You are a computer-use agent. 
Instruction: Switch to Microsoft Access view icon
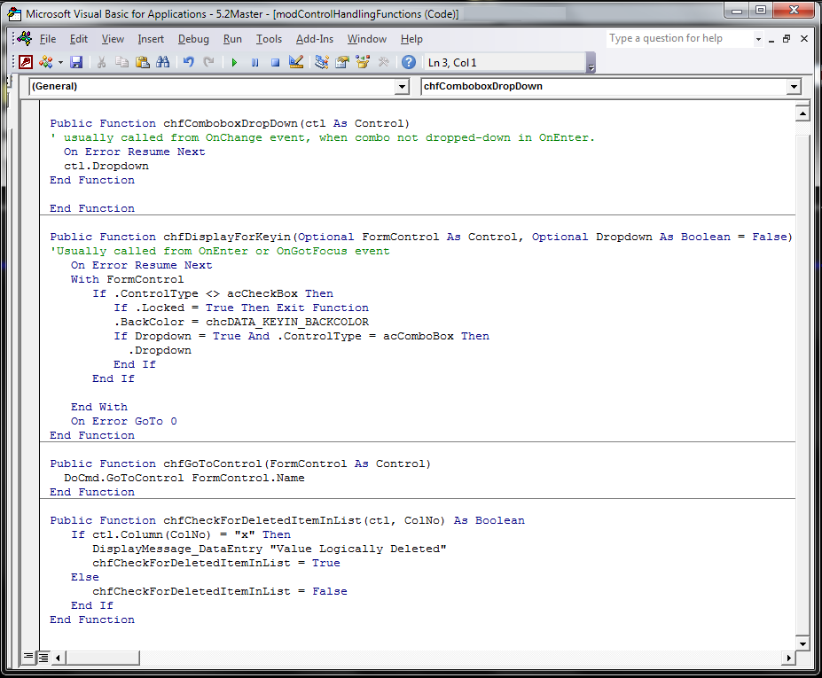click(26, 62)
